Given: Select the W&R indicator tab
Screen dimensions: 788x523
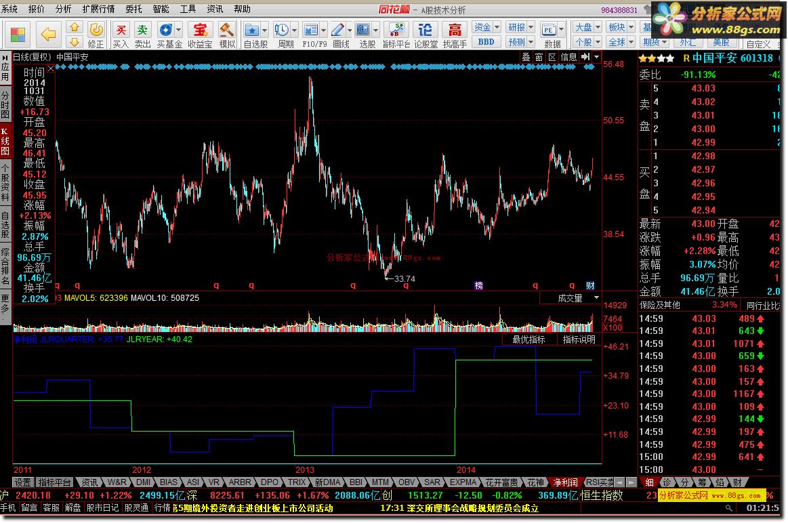Looking at the screenshot, I should pos(117,482).
